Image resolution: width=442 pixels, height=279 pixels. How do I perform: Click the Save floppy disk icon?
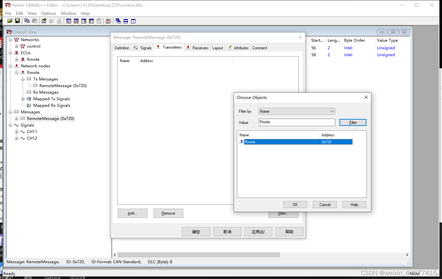17,21
